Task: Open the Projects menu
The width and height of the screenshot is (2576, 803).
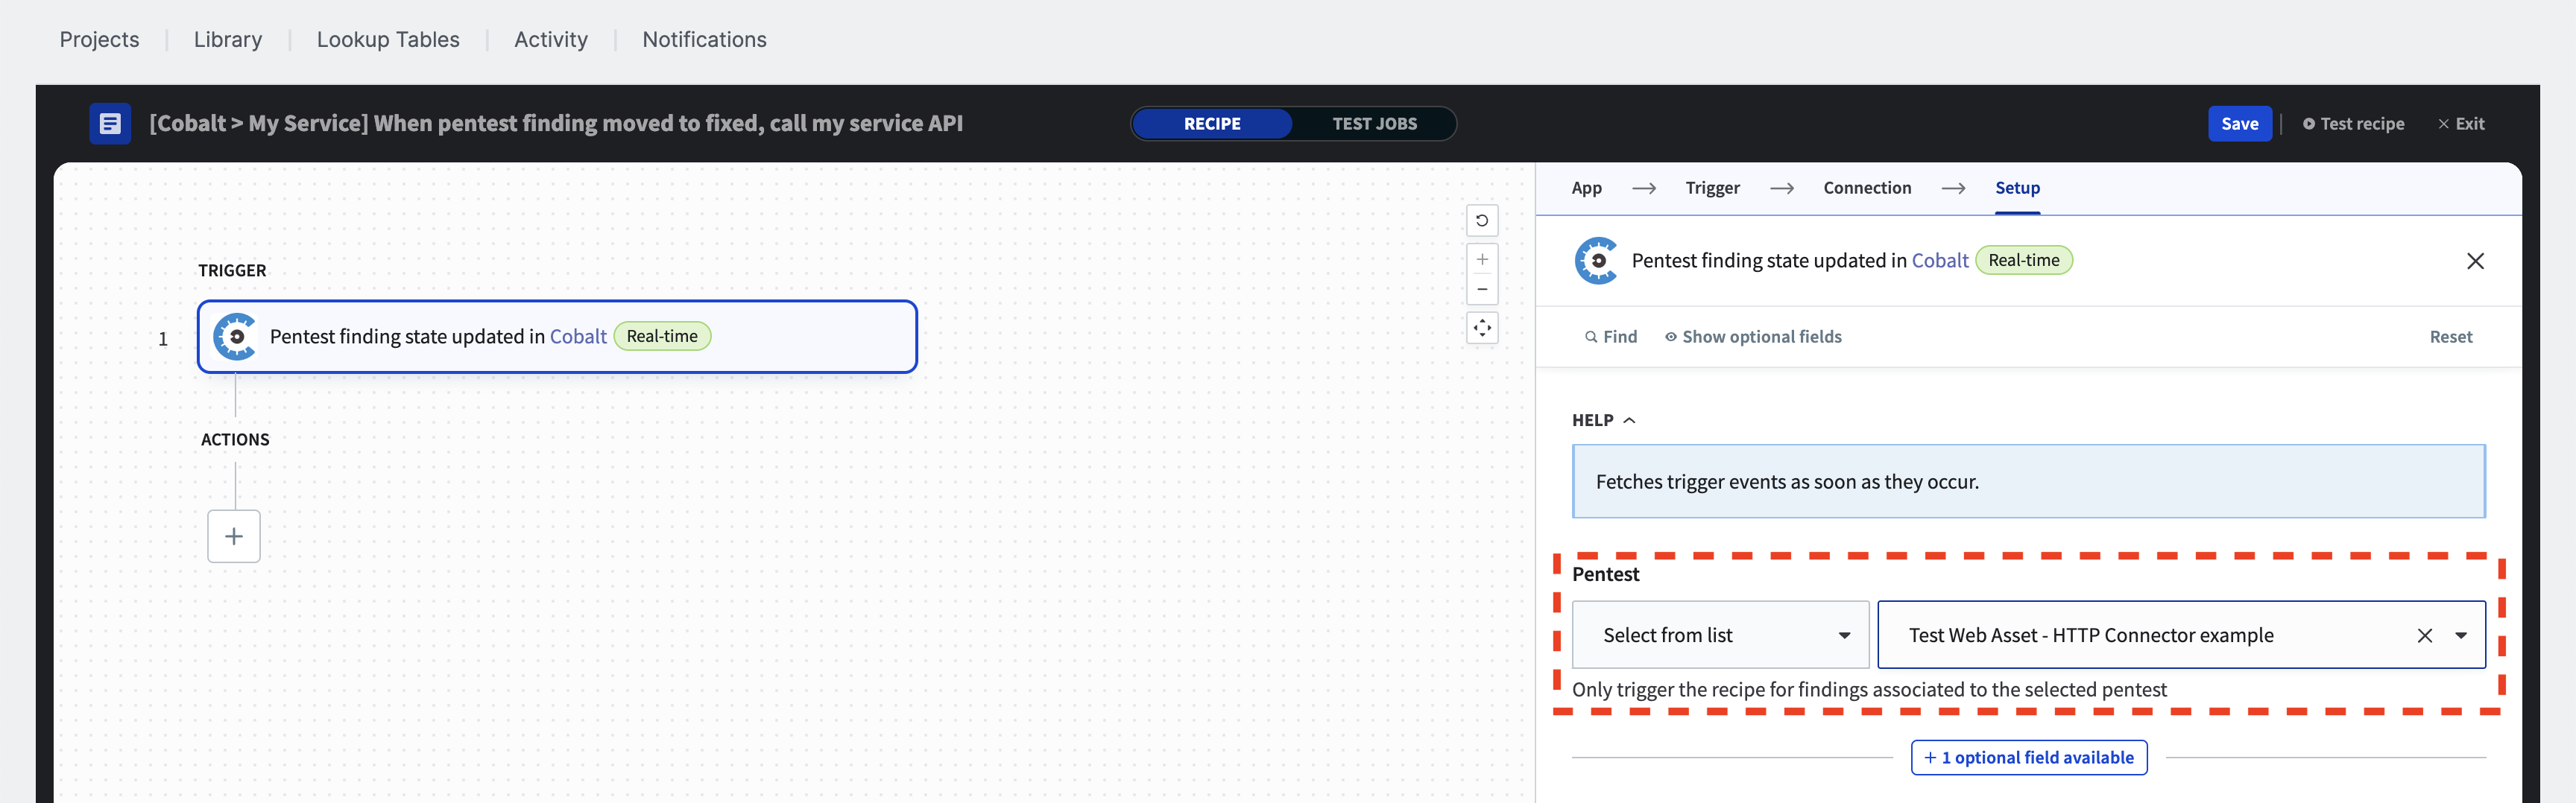Action: 99,39
